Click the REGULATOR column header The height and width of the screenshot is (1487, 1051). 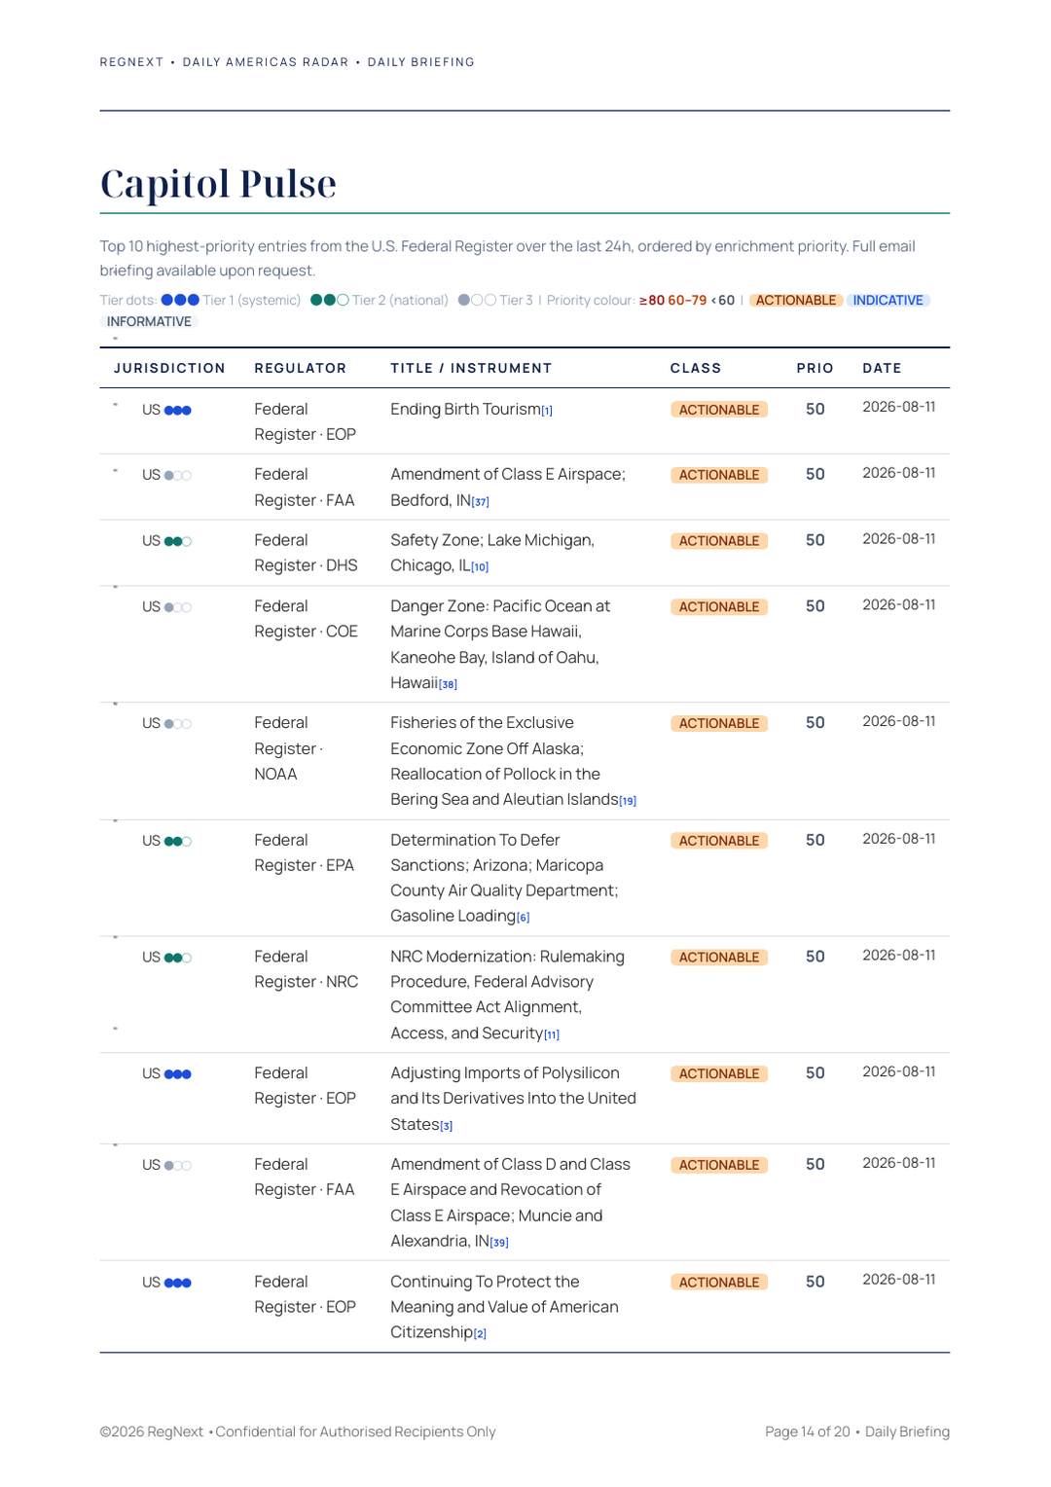point(301,369)
